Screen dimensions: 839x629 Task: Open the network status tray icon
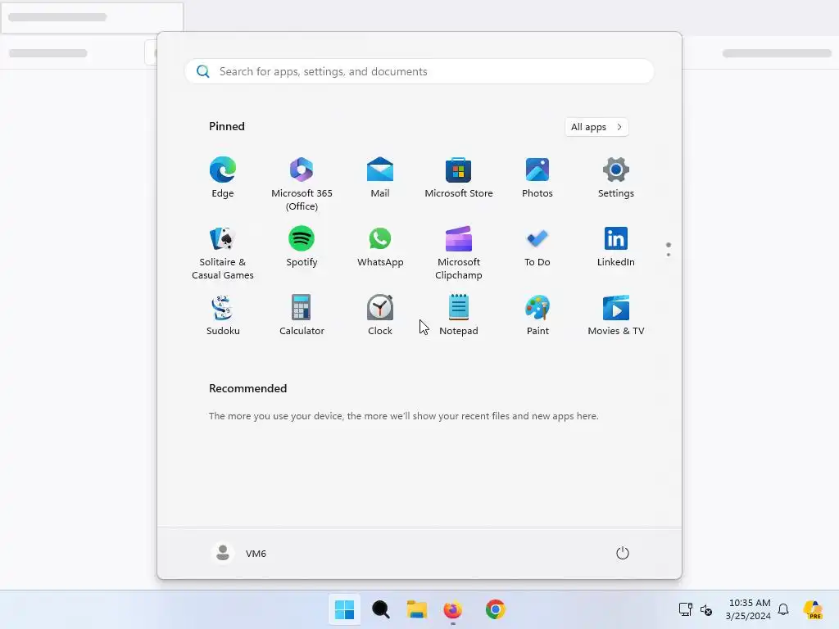pyautogui.click(x=686, y=609)
